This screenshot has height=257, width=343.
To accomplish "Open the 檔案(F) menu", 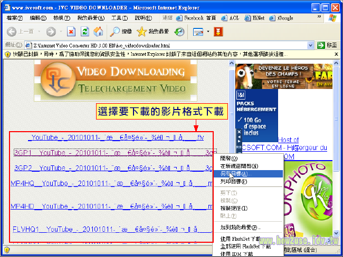I will [15, 18].
